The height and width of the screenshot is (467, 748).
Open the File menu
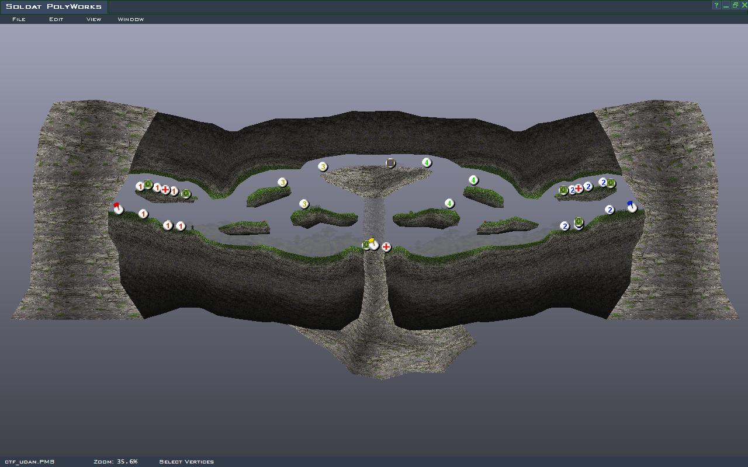(19, 19)
